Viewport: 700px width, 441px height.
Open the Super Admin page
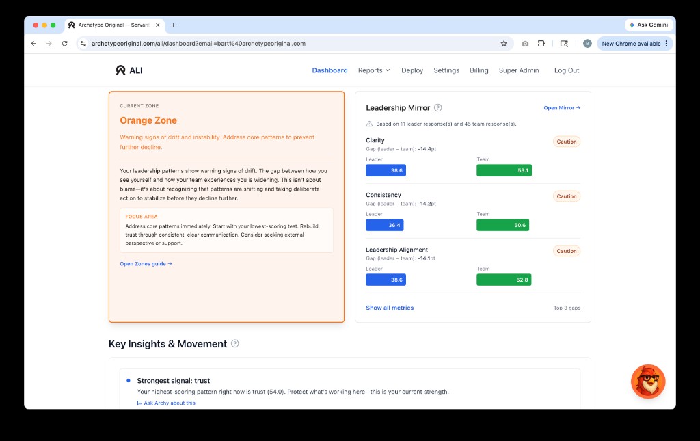pos(519,70)
